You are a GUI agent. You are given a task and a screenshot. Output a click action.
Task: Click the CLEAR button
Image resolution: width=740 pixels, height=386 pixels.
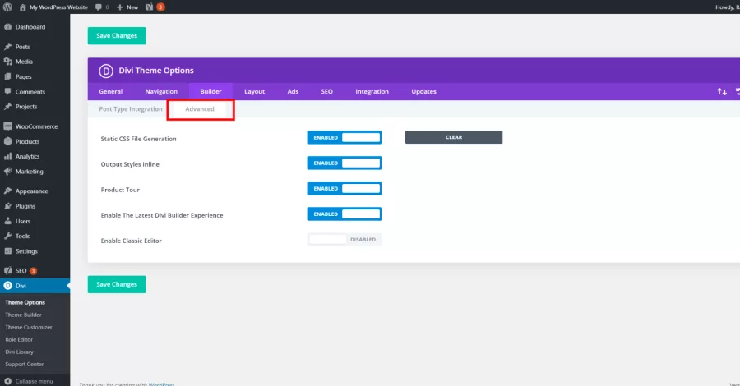[454, 137]
